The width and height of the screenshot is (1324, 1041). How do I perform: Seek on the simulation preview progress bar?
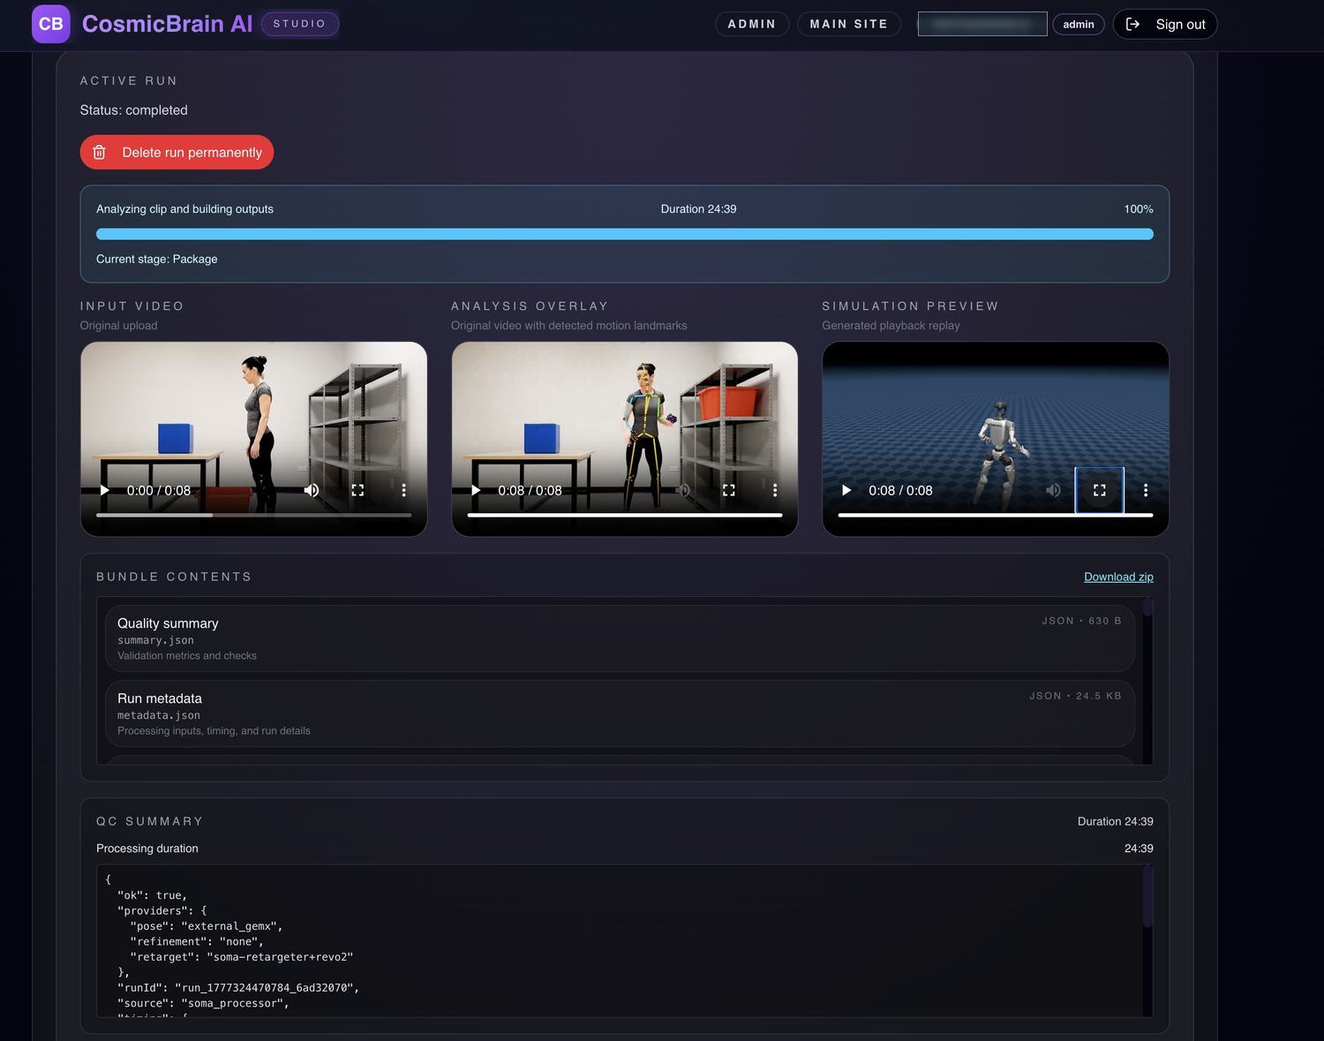tap(996, 515)
